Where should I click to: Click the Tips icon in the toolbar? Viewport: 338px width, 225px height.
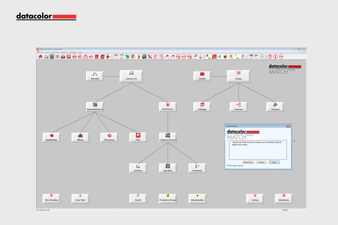coord(281,57)
